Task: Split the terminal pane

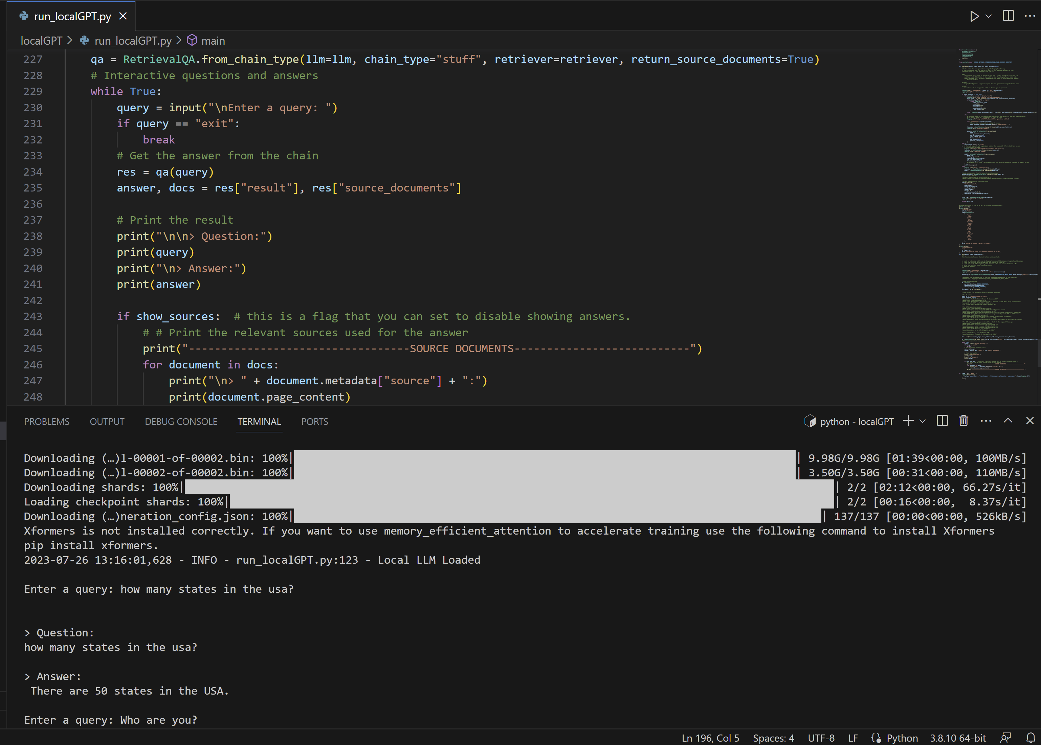Action: [943, 421]
